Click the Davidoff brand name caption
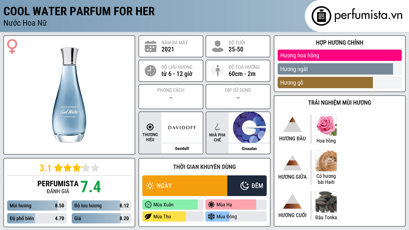 coord(182,149)
